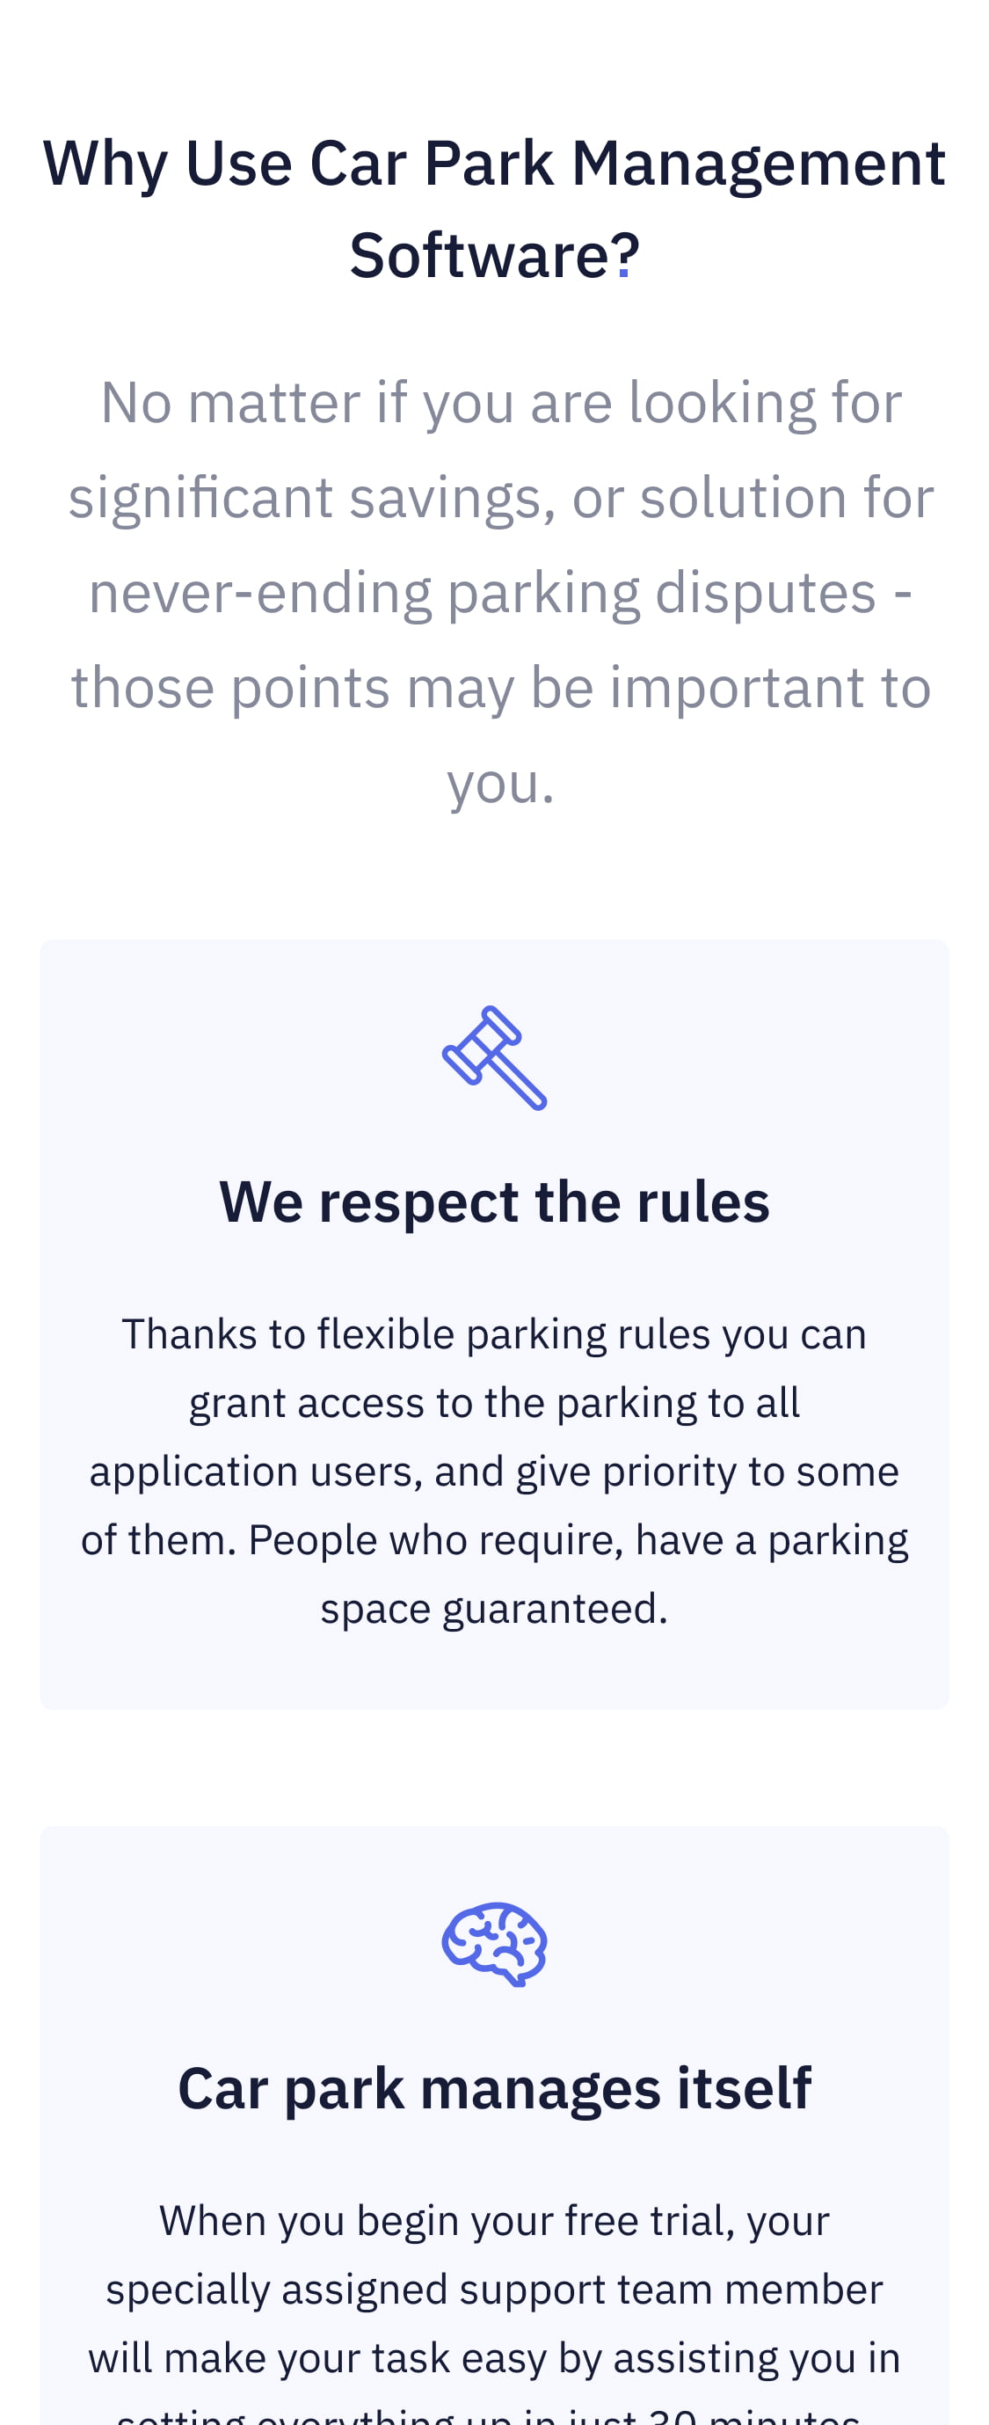
Task: Click the "We respect the rules" heading
Action: pos(494,1202)
